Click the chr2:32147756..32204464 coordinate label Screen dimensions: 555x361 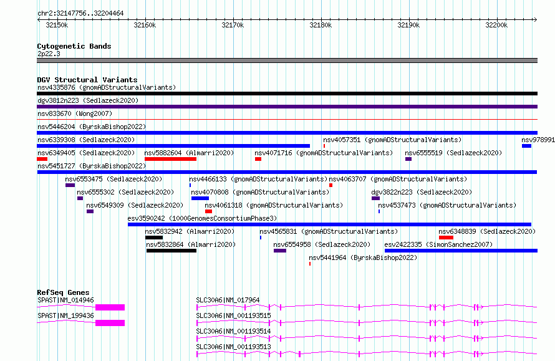coord(80,14)
